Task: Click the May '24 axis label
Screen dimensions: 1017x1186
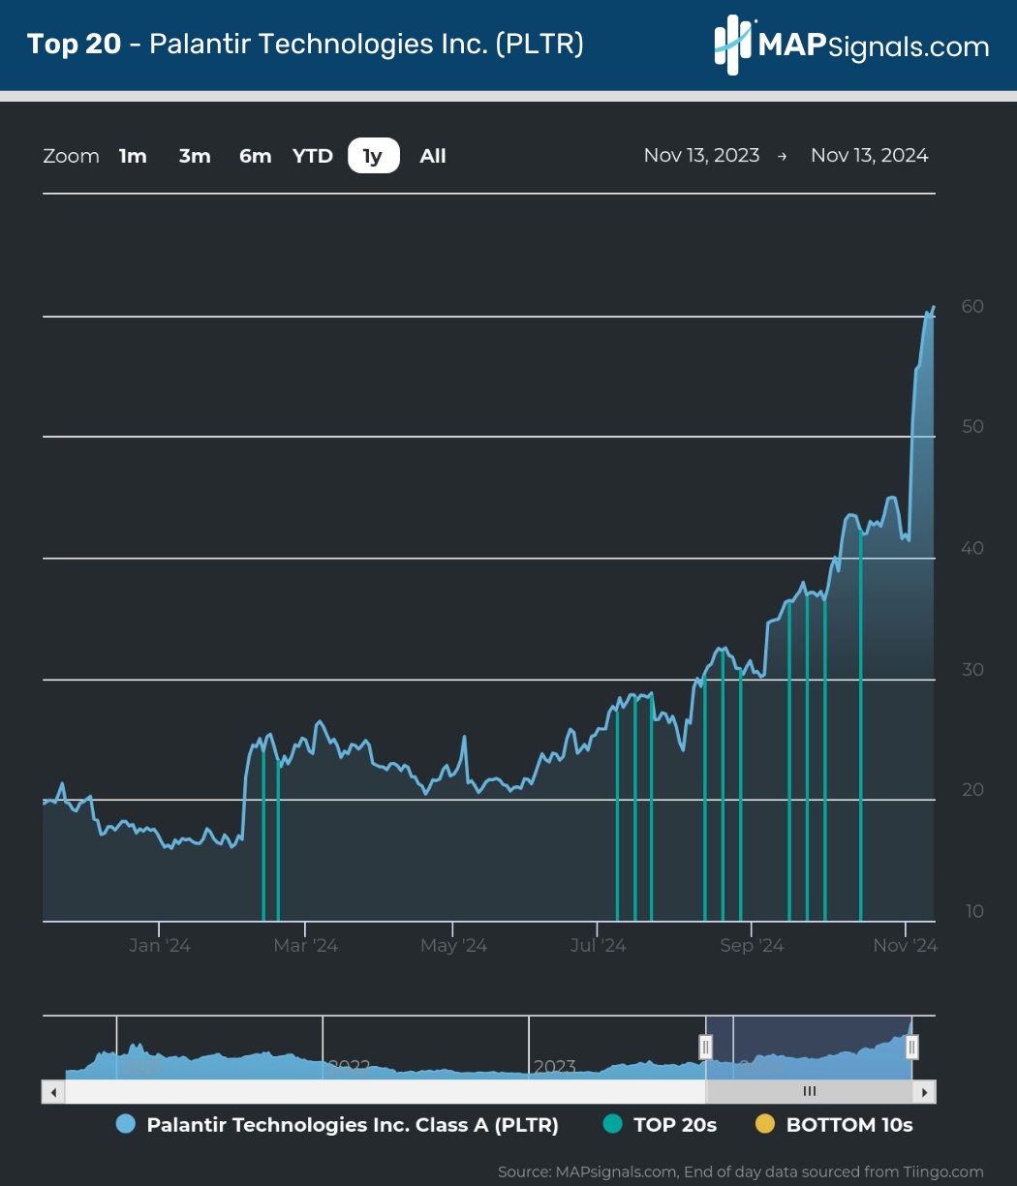Action: [453, 946]
